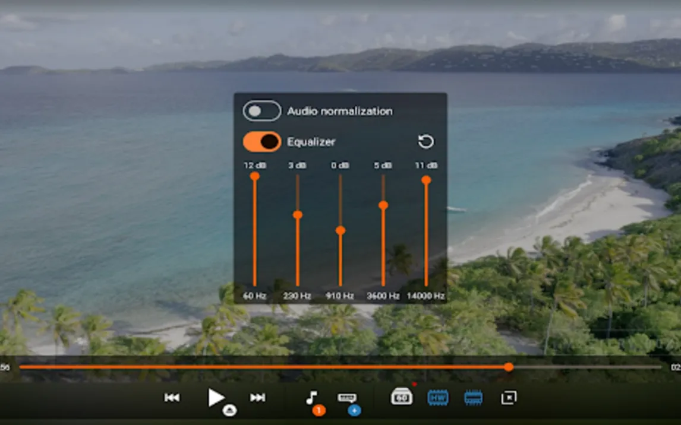Click the 230 Hz band slider knob

298,214
